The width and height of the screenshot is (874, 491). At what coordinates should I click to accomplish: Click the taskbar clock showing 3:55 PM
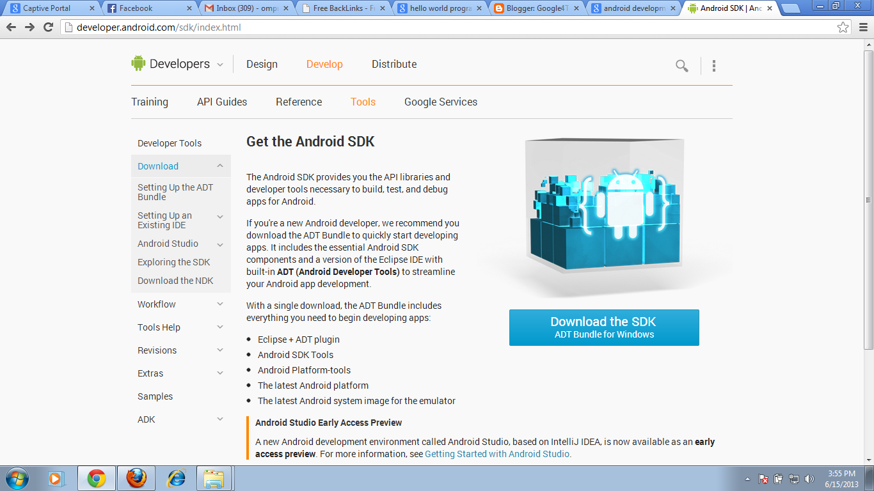pyautogui.click(x=841, y=478)
